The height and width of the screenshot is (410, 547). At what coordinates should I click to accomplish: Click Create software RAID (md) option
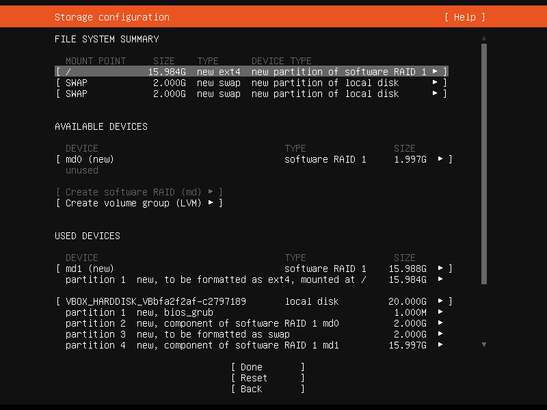point(139,192)
